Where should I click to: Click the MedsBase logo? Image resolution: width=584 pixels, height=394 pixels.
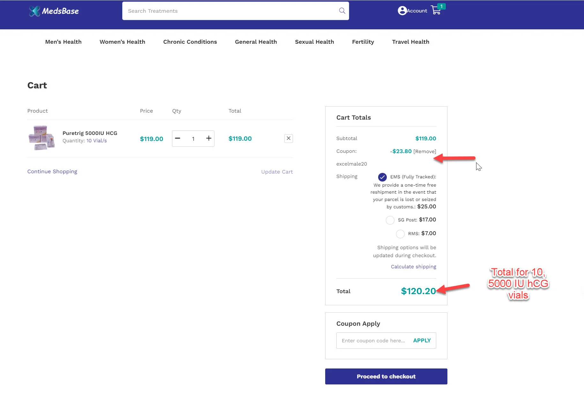(54, 11)
